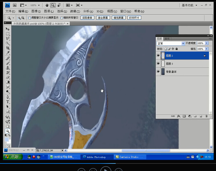This screenshot has width=216, height=171.
Task: Click the Delete layer trash icon
Action: coord(206,116)
